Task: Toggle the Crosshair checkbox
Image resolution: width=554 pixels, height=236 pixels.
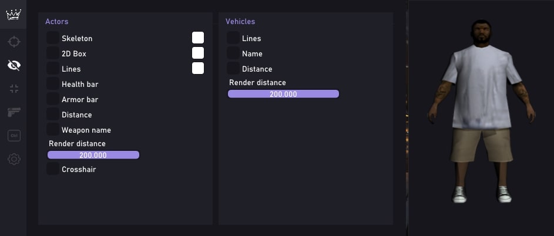Action: click(x=53, y=168)
